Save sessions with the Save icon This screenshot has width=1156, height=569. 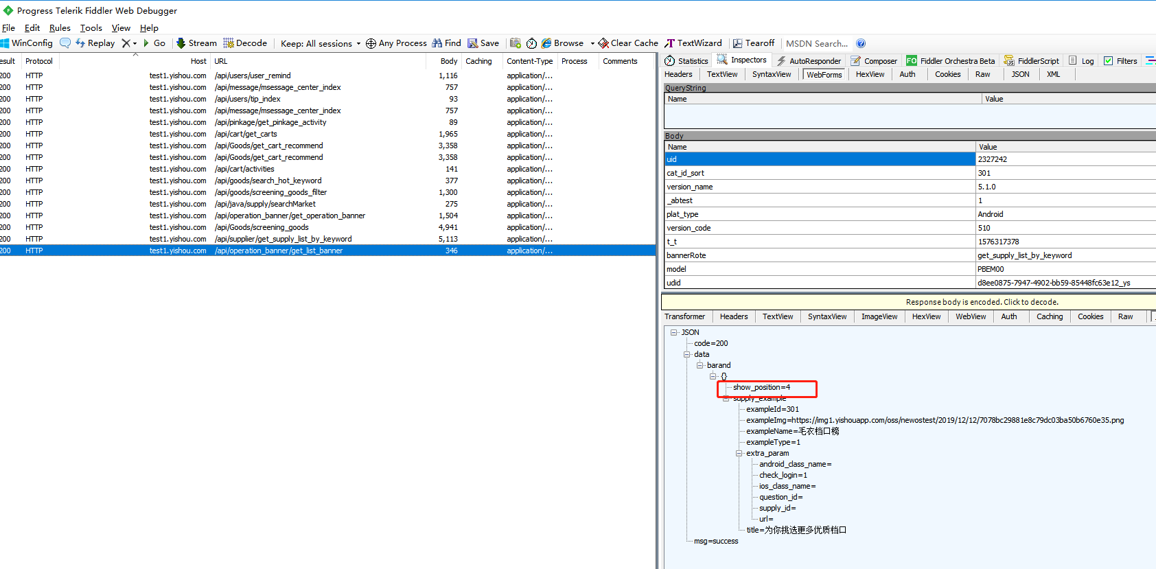point(483,43)
